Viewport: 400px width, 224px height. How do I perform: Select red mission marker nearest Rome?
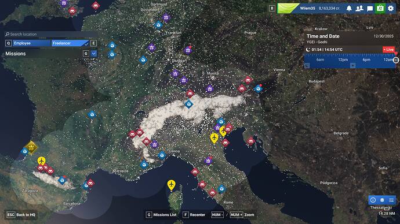[212, 193]
